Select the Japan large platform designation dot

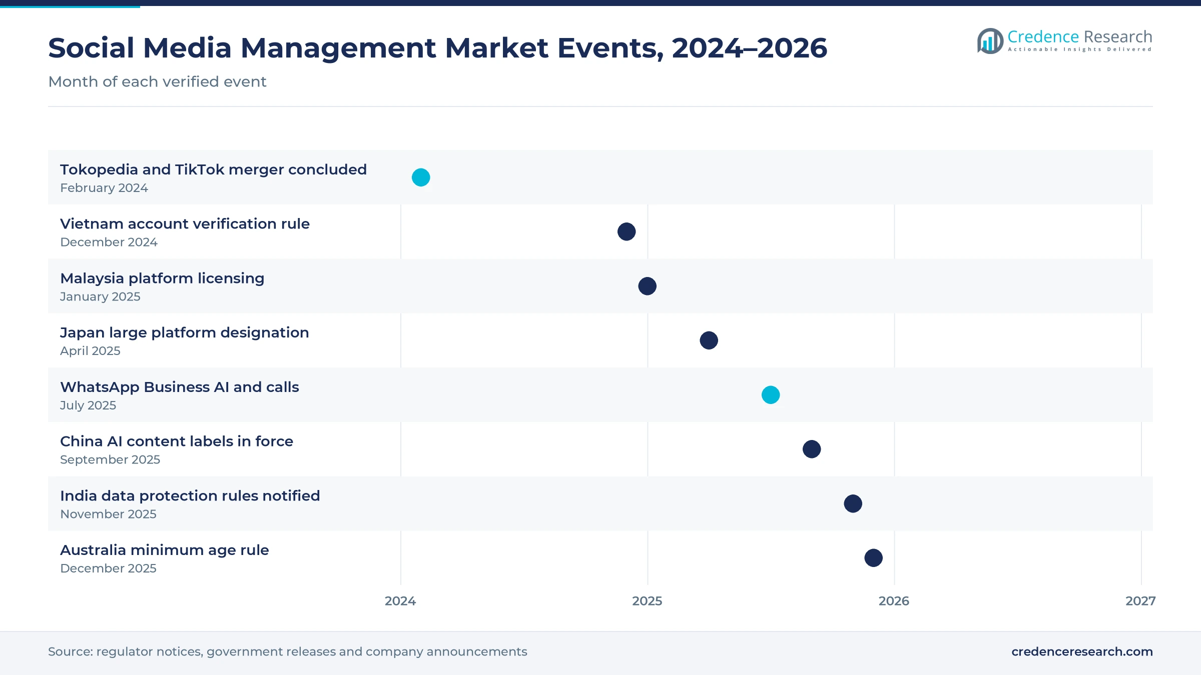pos(709,340)
